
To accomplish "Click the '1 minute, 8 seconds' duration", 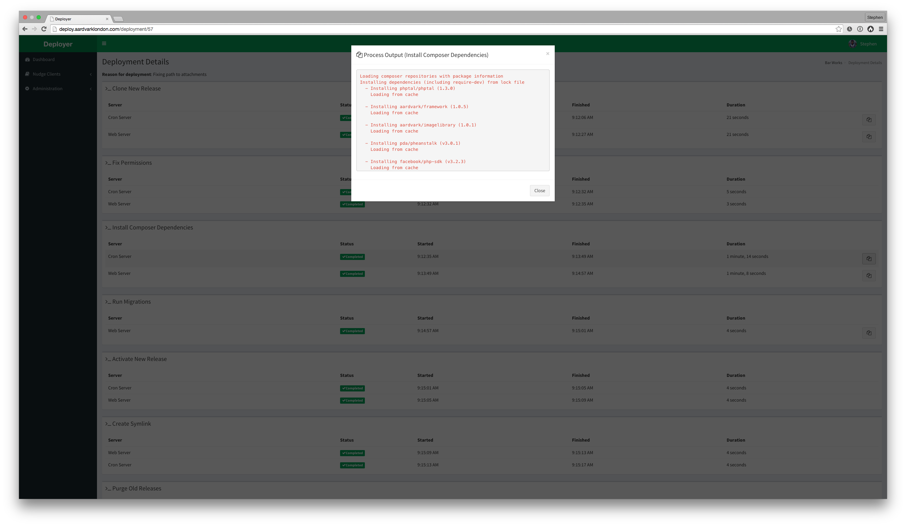I will [x=746, y=274].
